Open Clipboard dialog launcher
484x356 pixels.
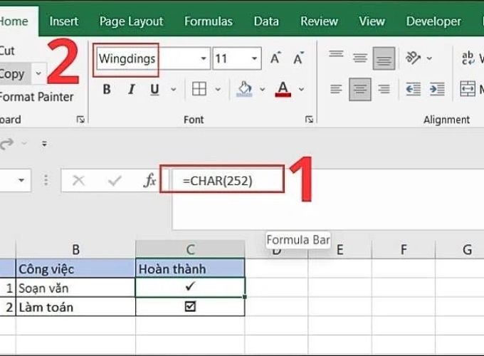pos(80,119)
